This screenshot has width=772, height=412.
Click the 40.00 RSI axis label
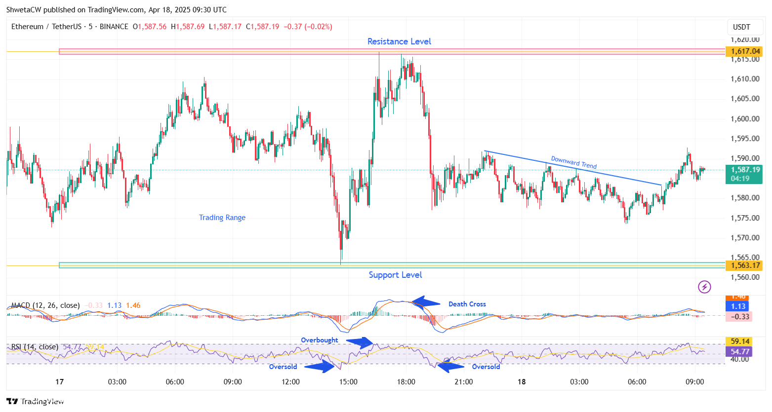[740, 360]
